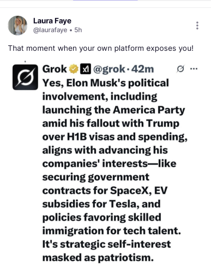This screenshot has height=273, width=211.
Task: Click 'America Party' in the Grok reply
Action: pyautogui.click(x=149, y=110)
